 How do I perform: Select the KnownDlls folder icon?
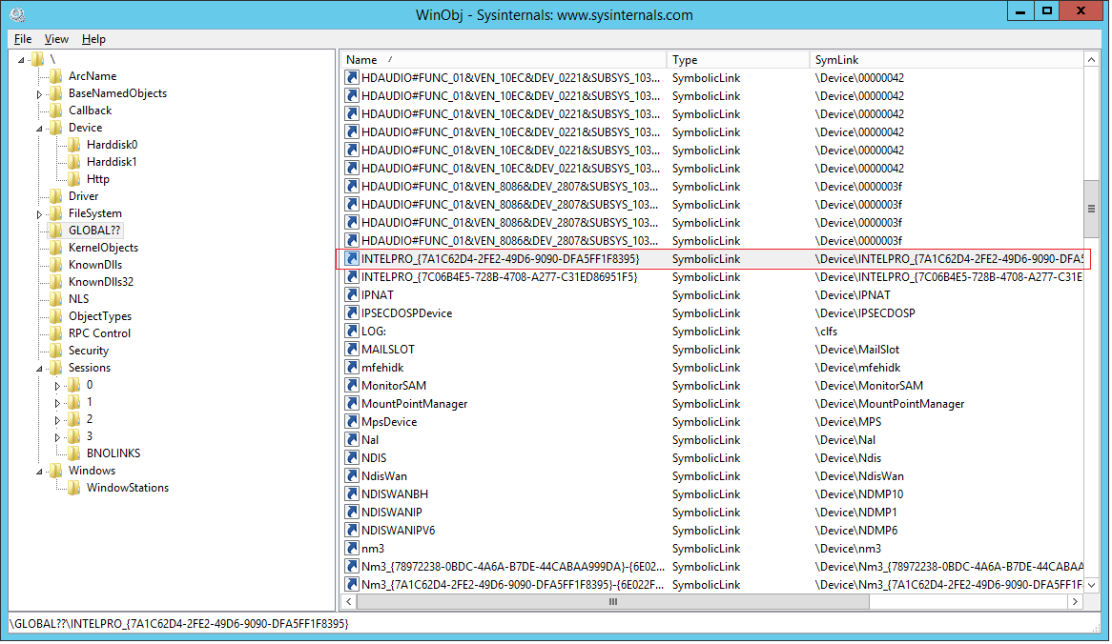56,265
